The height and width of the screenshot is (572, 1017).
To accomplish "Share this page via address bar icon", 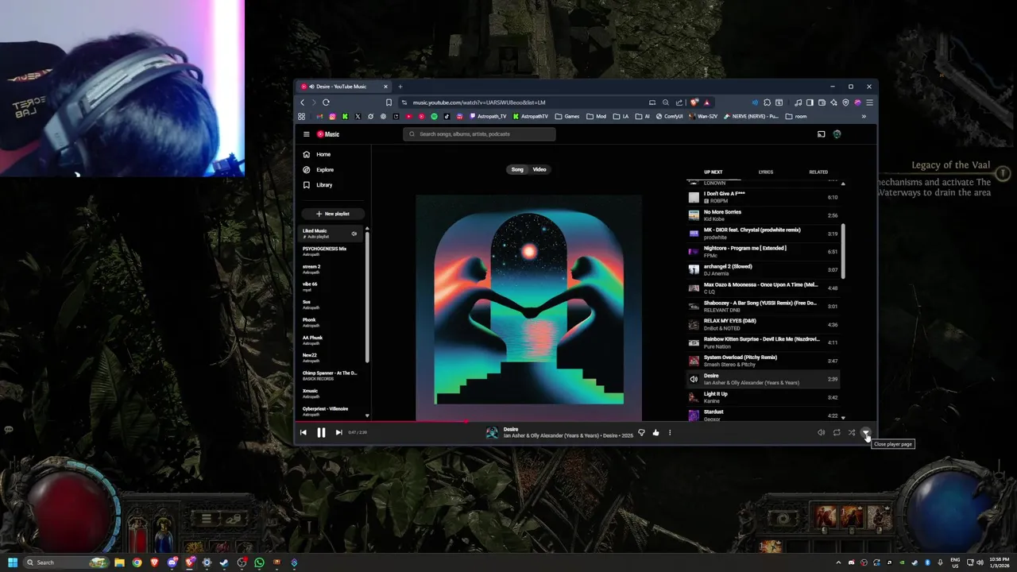I will [x=679, y=102].
